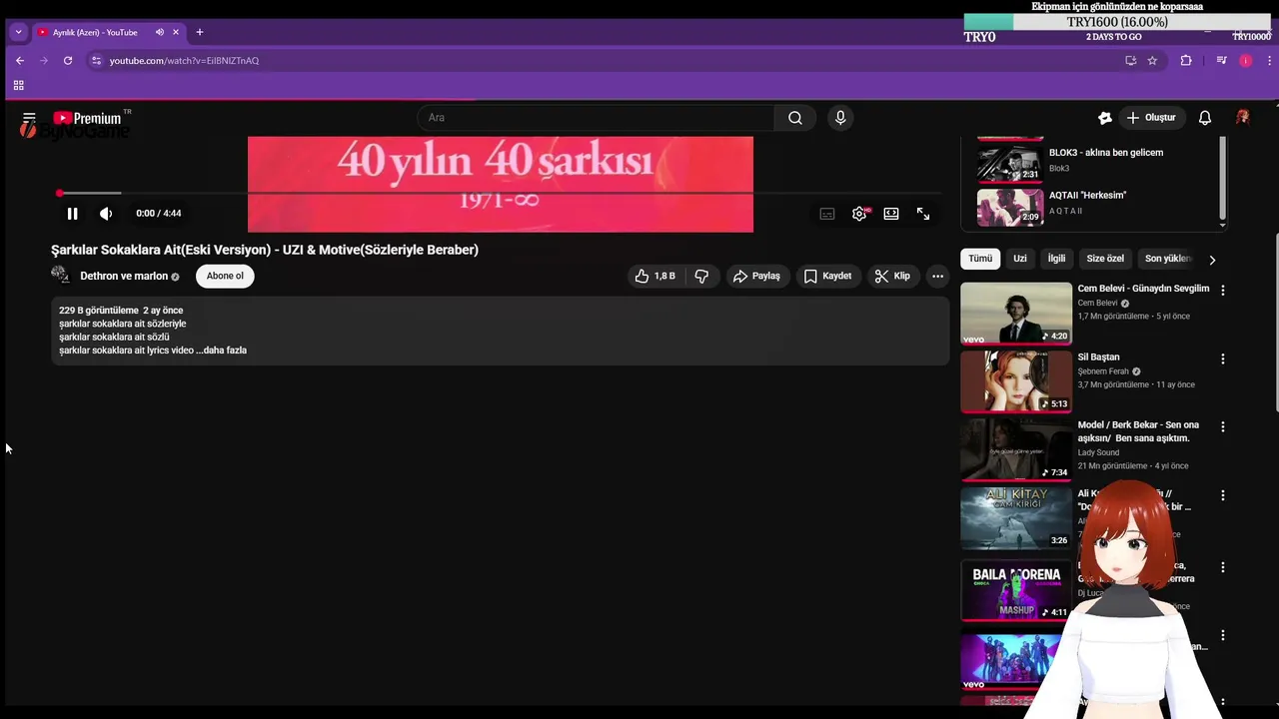The image size is (1279, 719).
Task: Open the Oluştur create button
Action: tap(1151, 118)
